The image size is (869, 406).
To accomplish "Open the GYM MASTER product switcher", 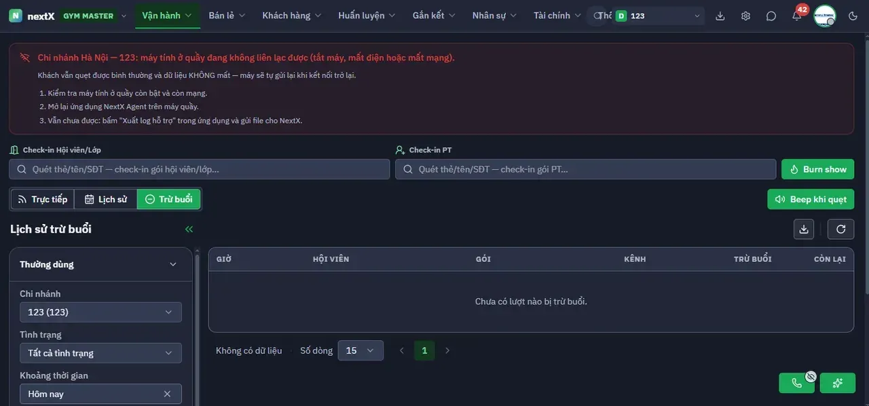I will click(94, 16).
